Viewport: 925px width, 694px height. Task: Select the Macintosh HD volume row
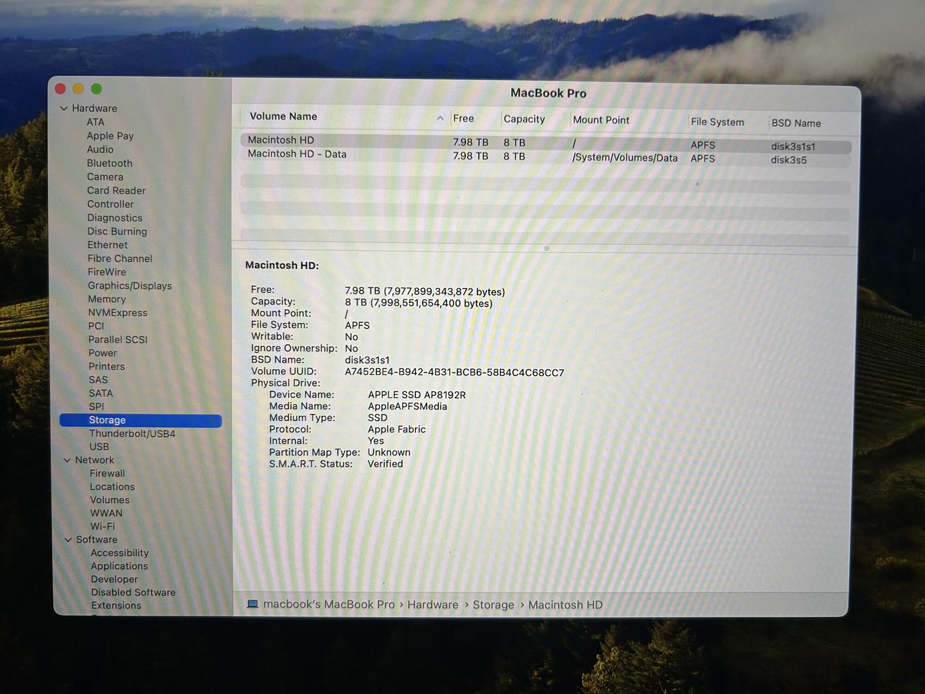(546, 143)
